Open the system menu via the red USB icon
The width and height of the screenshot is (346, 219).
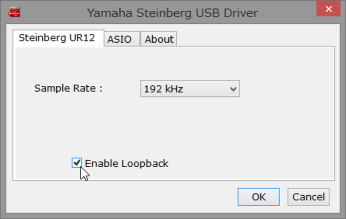(14, 13)
